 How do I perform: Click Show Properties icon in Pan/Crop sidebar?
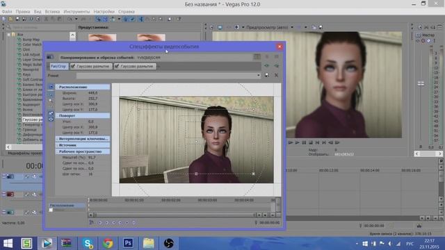coord(51,86)
